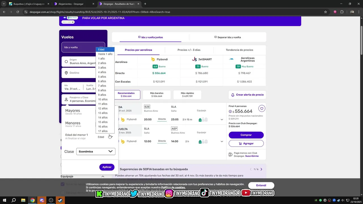Open a new browser tab
Viewport: 363px width, 204px height.
click(x=145, y=4)
